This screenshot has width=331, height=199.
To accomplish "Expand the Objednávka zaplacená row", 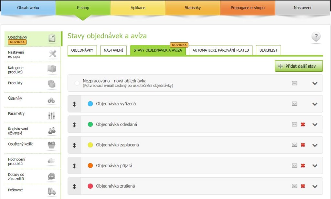I will pos(315,145).
